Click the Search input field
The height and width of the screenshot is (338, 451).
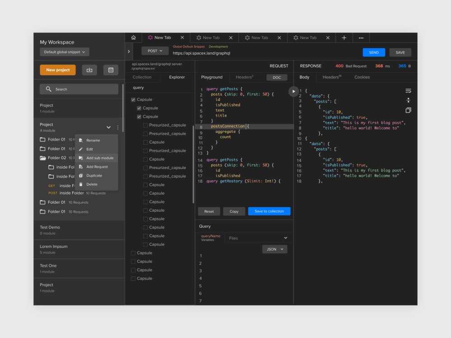pyautogui.click(x=79, y=89)
